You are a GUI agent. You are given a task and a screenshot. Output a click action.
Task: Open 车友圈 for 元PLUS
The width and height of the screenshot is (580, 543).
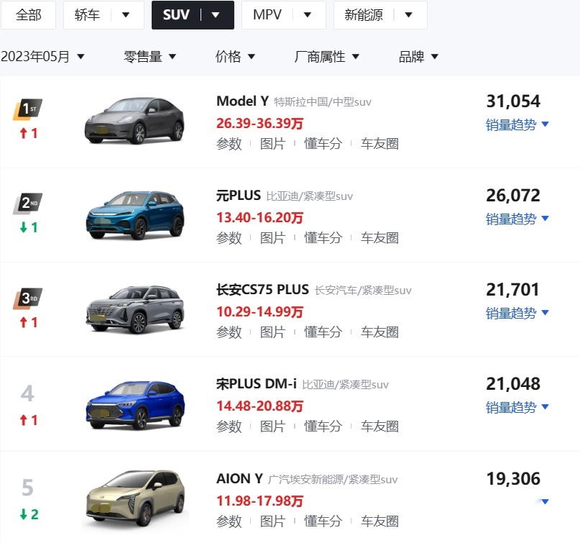tap(380, 238)
